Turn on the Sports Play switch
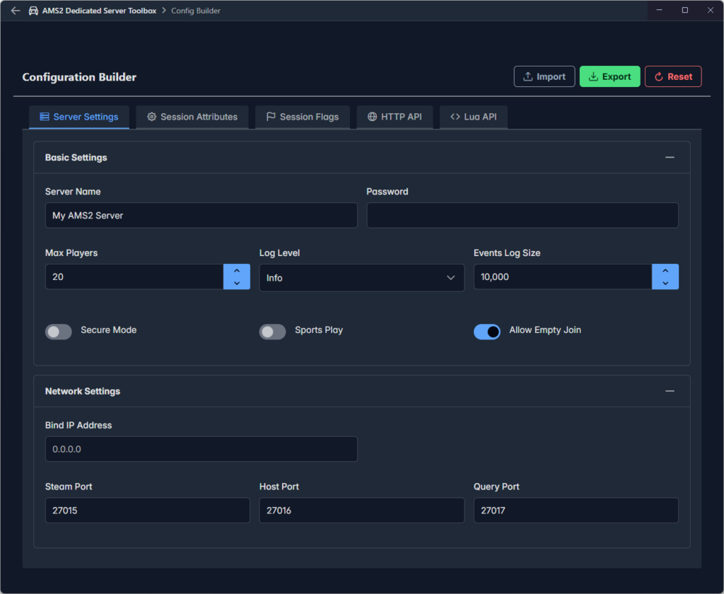This screenshot has width=724, height=594. coord(273,332)
